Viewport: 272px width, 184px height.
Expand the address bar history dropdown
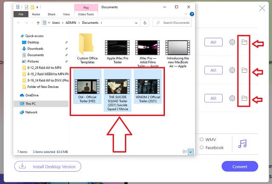136,23
